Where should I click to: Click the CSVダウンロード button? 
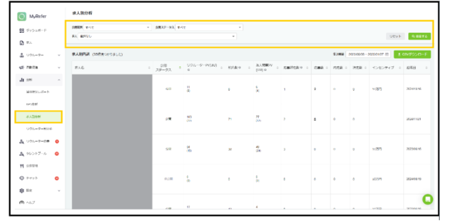412,54
